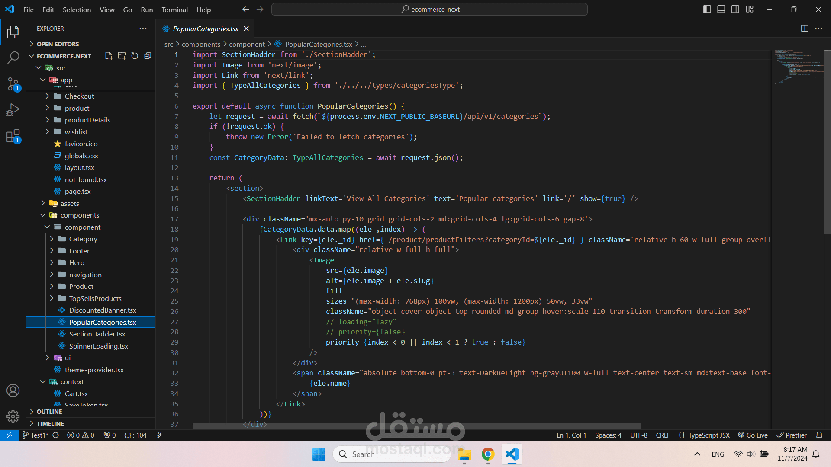Screen dimensions: 831x467
Task: Close the PopularCategories.tsx tab
Action: (x=246, y=29)
